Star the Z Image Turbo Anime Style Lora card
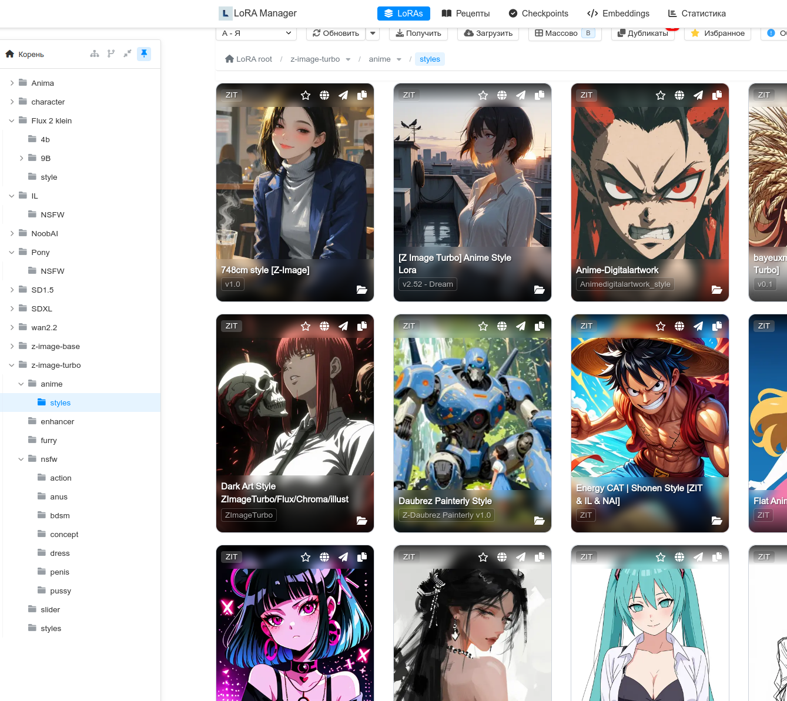The image size is (787, 701). [x=483, y=95]
